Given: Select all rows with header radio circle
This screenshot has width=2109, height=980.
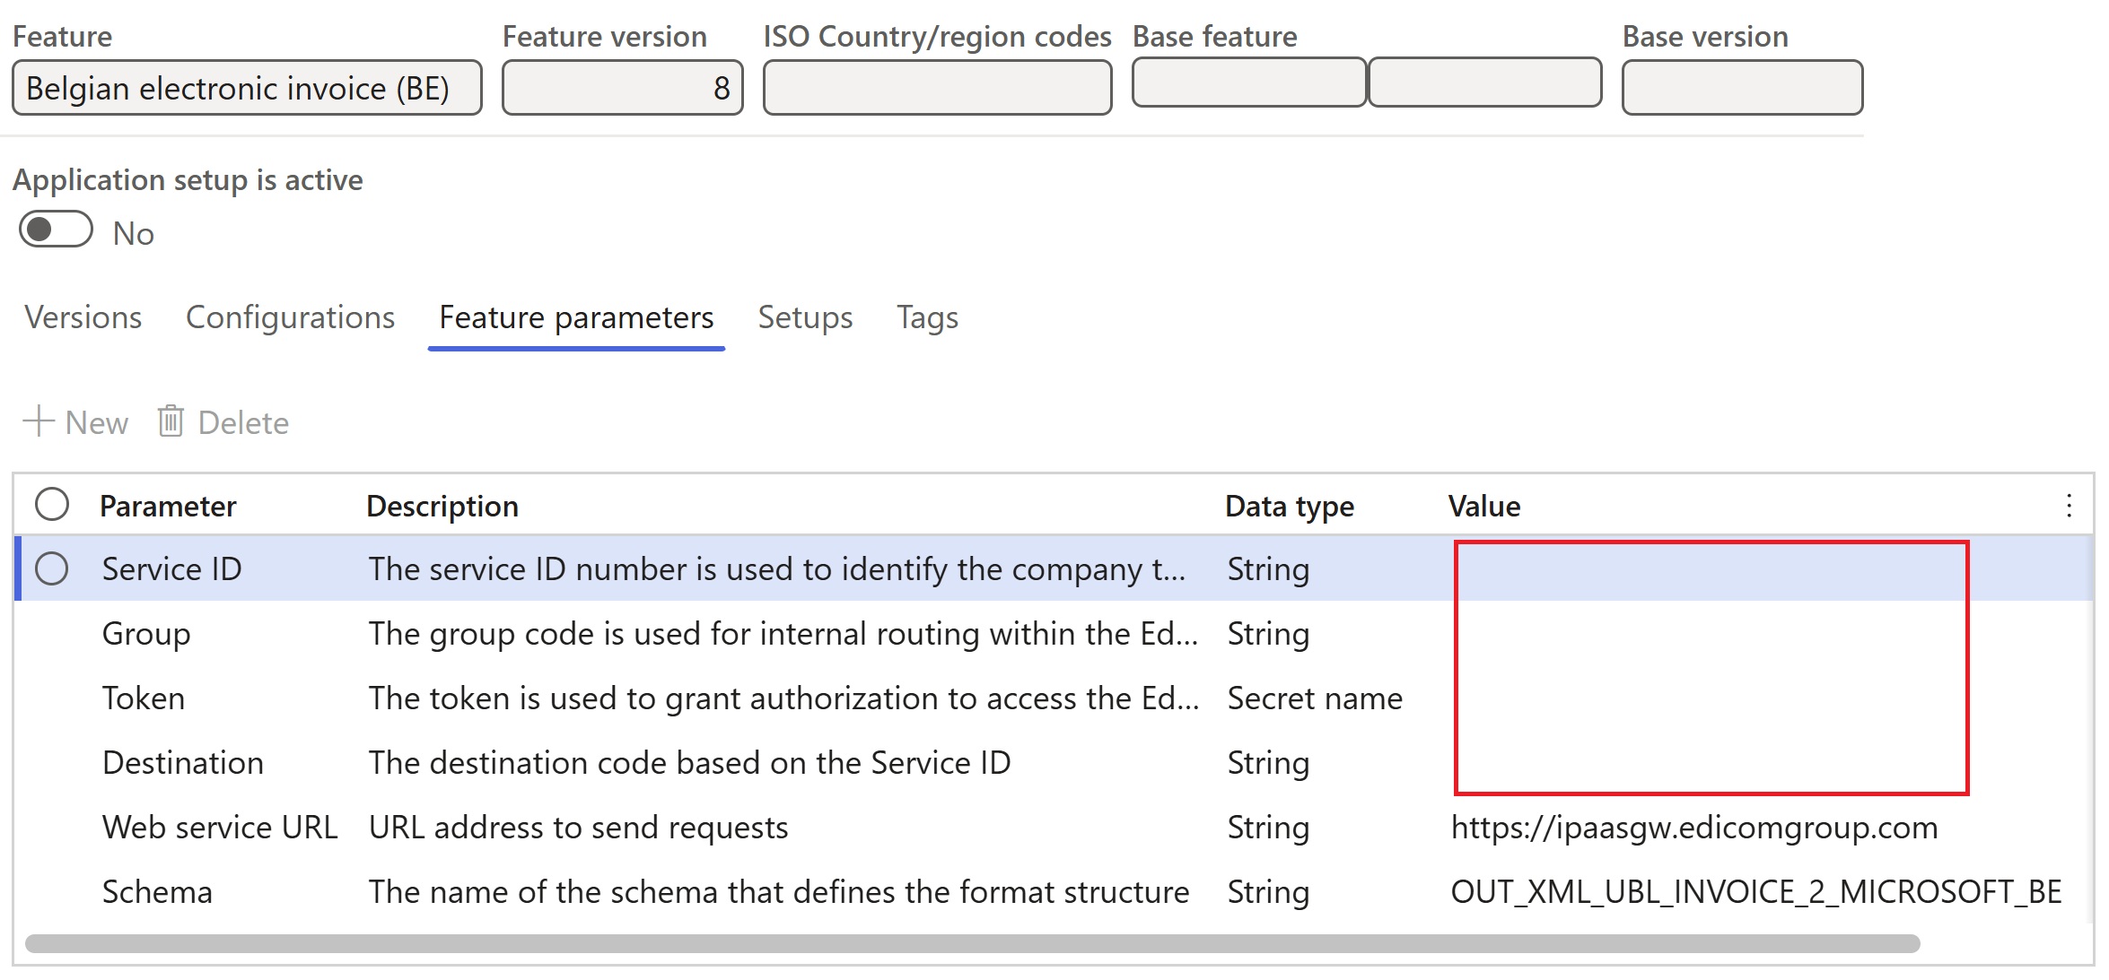Looking at the screenshot, I should (x=52, y=504).
